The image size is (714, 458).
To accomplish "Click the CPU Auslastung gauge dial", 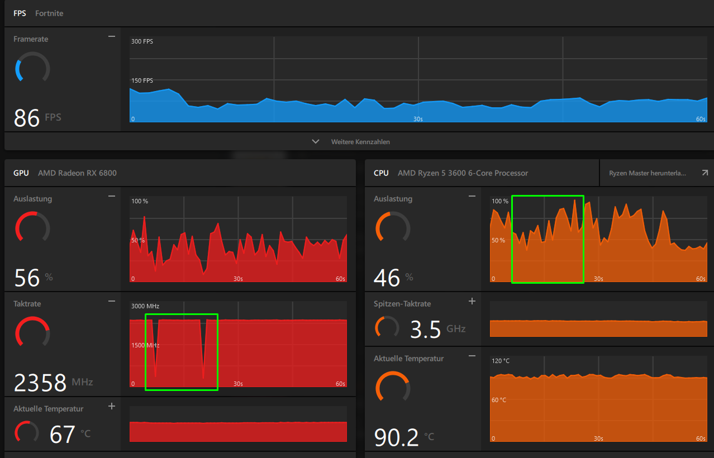I will tap(393, 227).
